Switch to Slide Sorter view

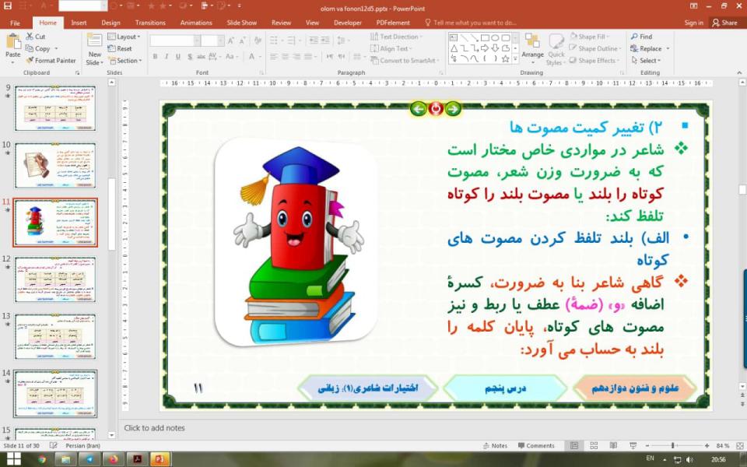tap(594, 445)
